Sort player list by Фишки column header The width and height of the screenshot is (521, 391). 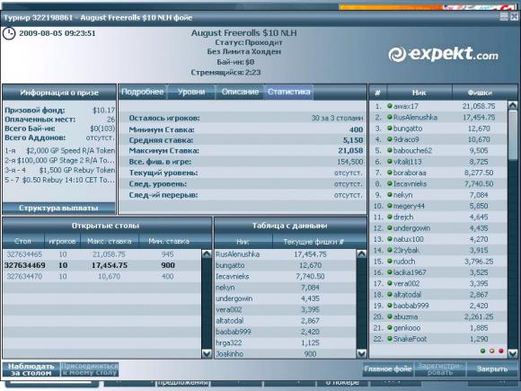480,93
